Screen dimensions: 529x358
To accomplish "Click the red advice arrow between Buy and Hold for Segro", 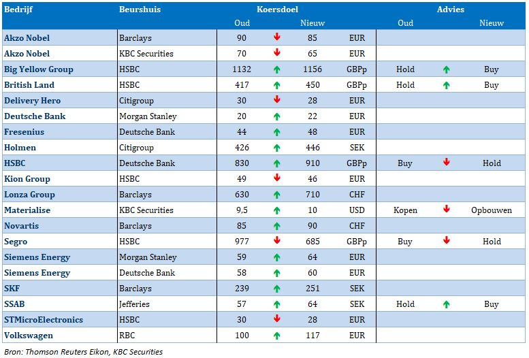I will 447,240.
